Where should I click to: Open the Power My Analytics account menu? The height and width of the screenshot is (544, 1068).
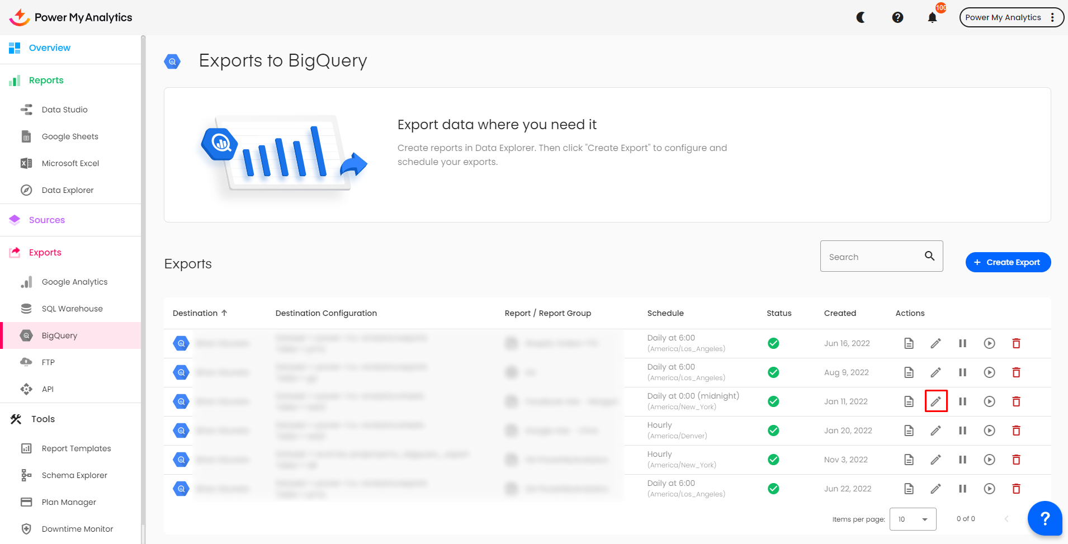coord(1011,17)
